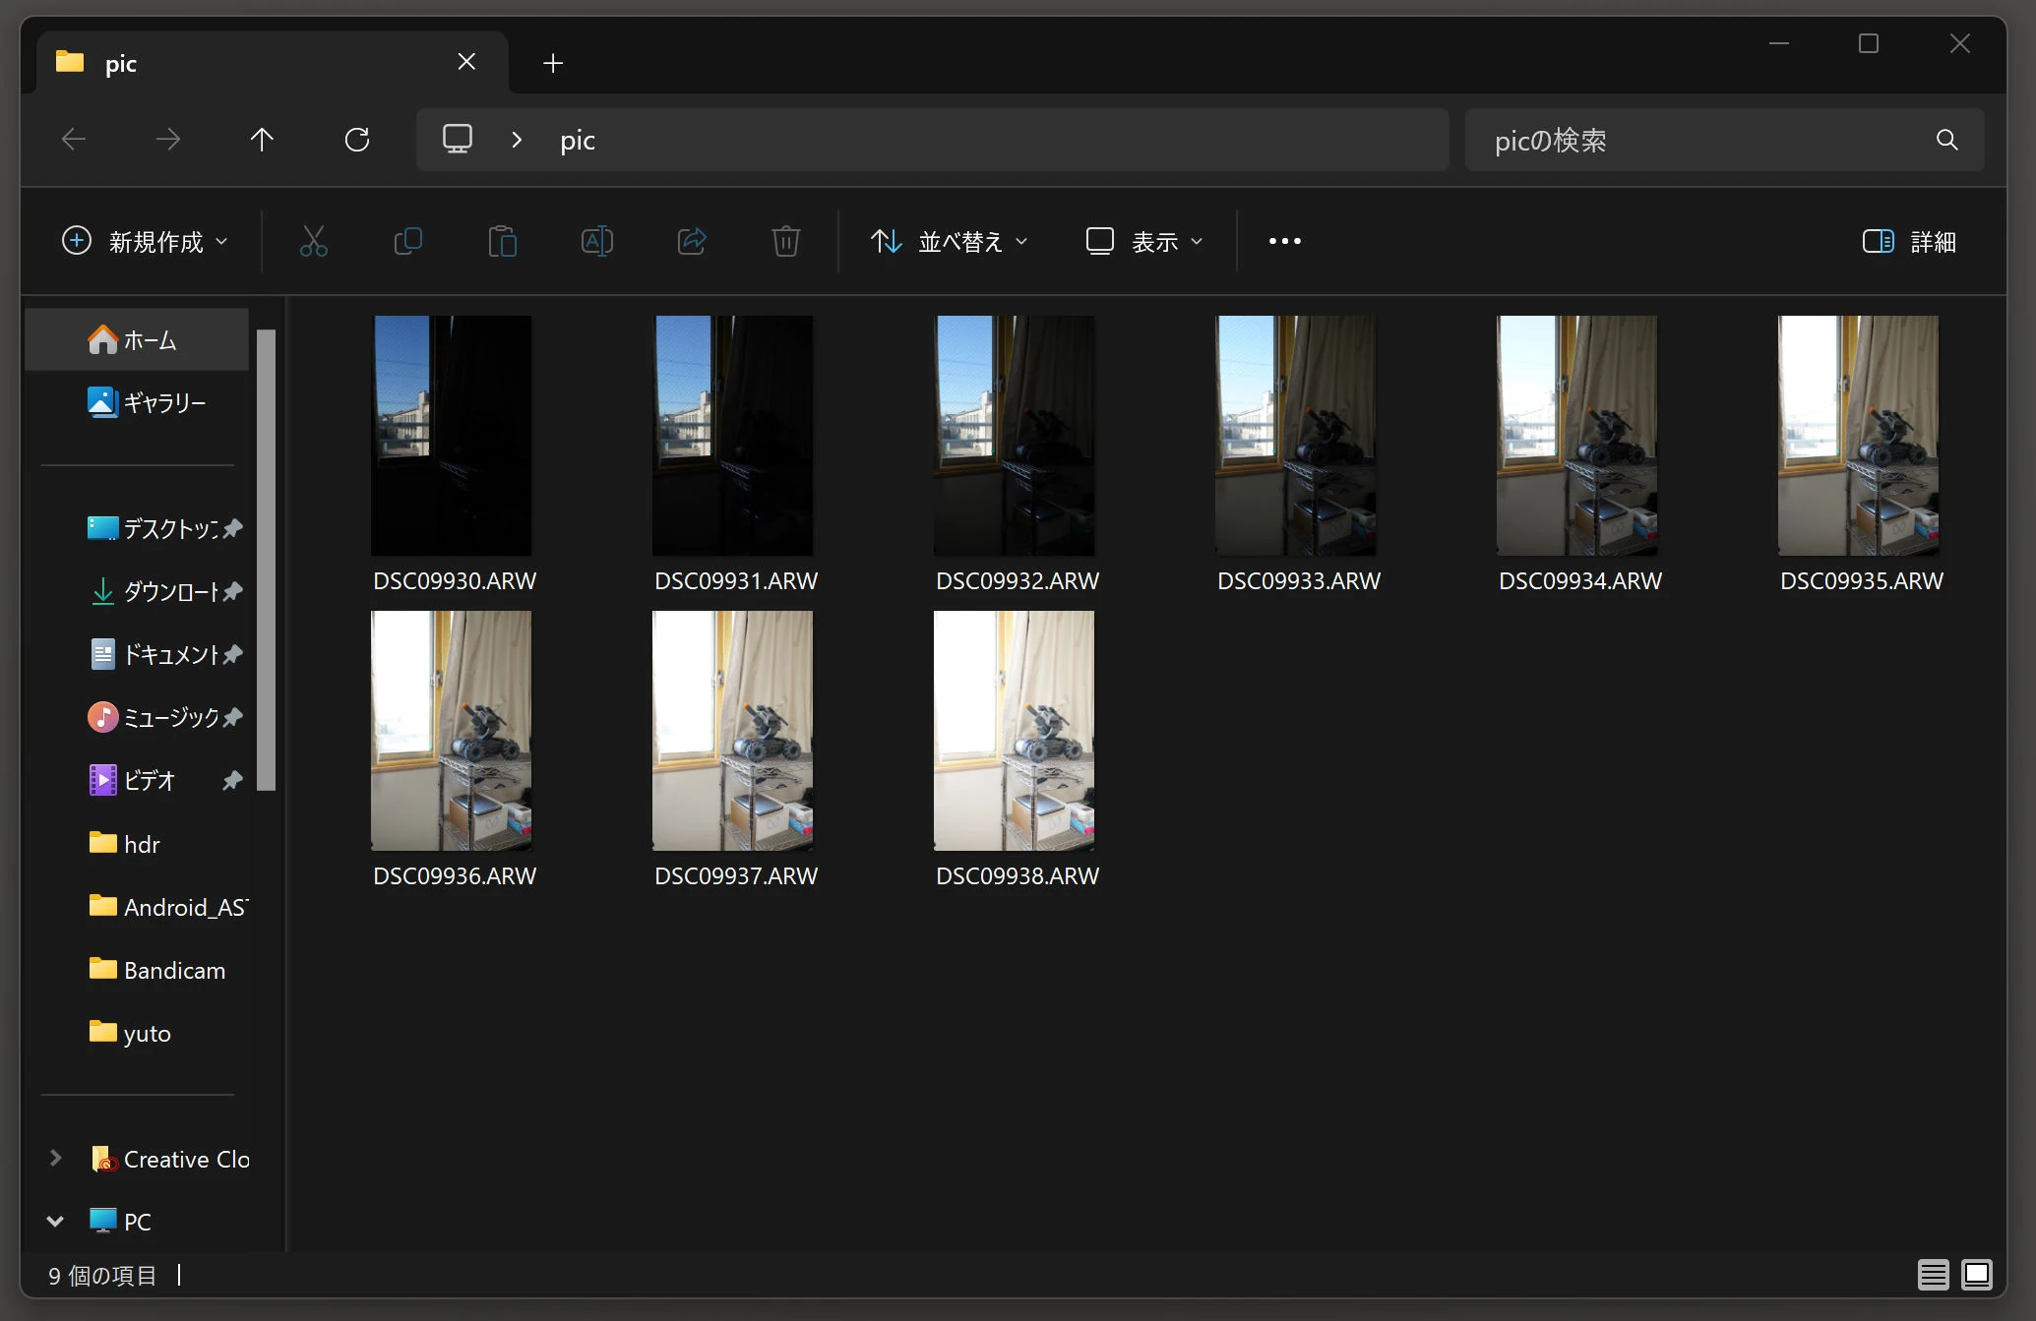Toggle the 詳細 details pane
The height and width of the screenshot is (1321, 2036).
coord(1908,241)
